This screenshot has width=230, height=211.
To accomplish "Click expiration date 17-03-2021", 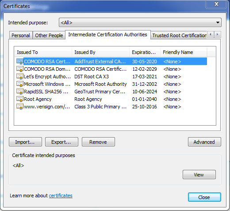I will pos(145,77).
